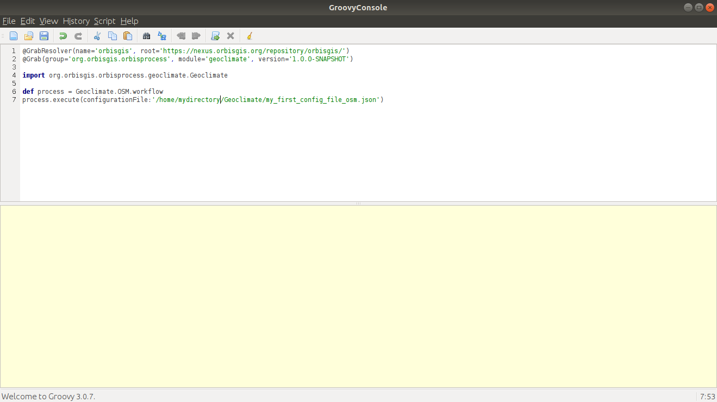
Task: Clear output with broom icon
Action: (250, 36)
